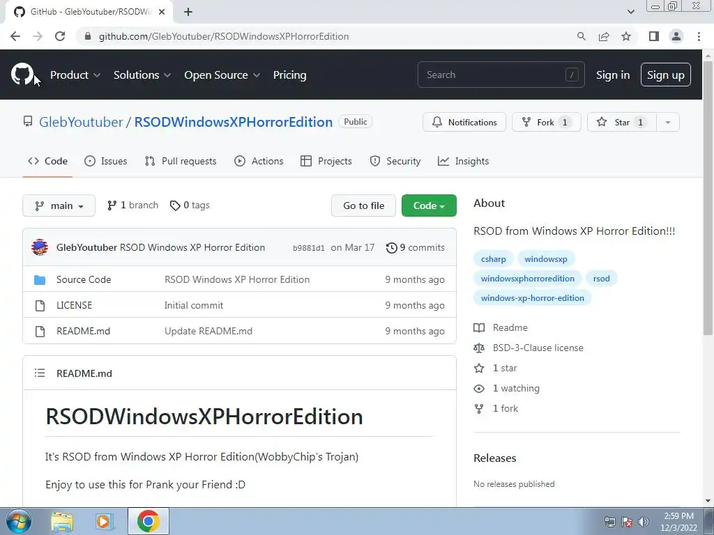The width and height of the screenshot is (714, 535).
Task: Open the Issues tab
Action: [106, 161]
